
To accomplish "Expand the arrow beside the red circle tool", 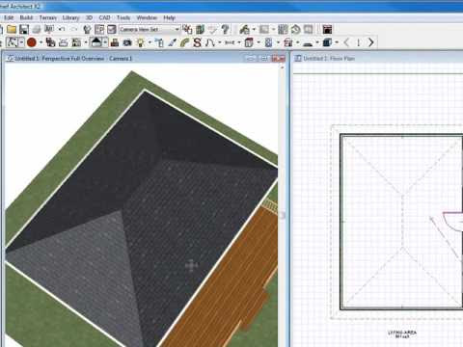I will (41, 42).
